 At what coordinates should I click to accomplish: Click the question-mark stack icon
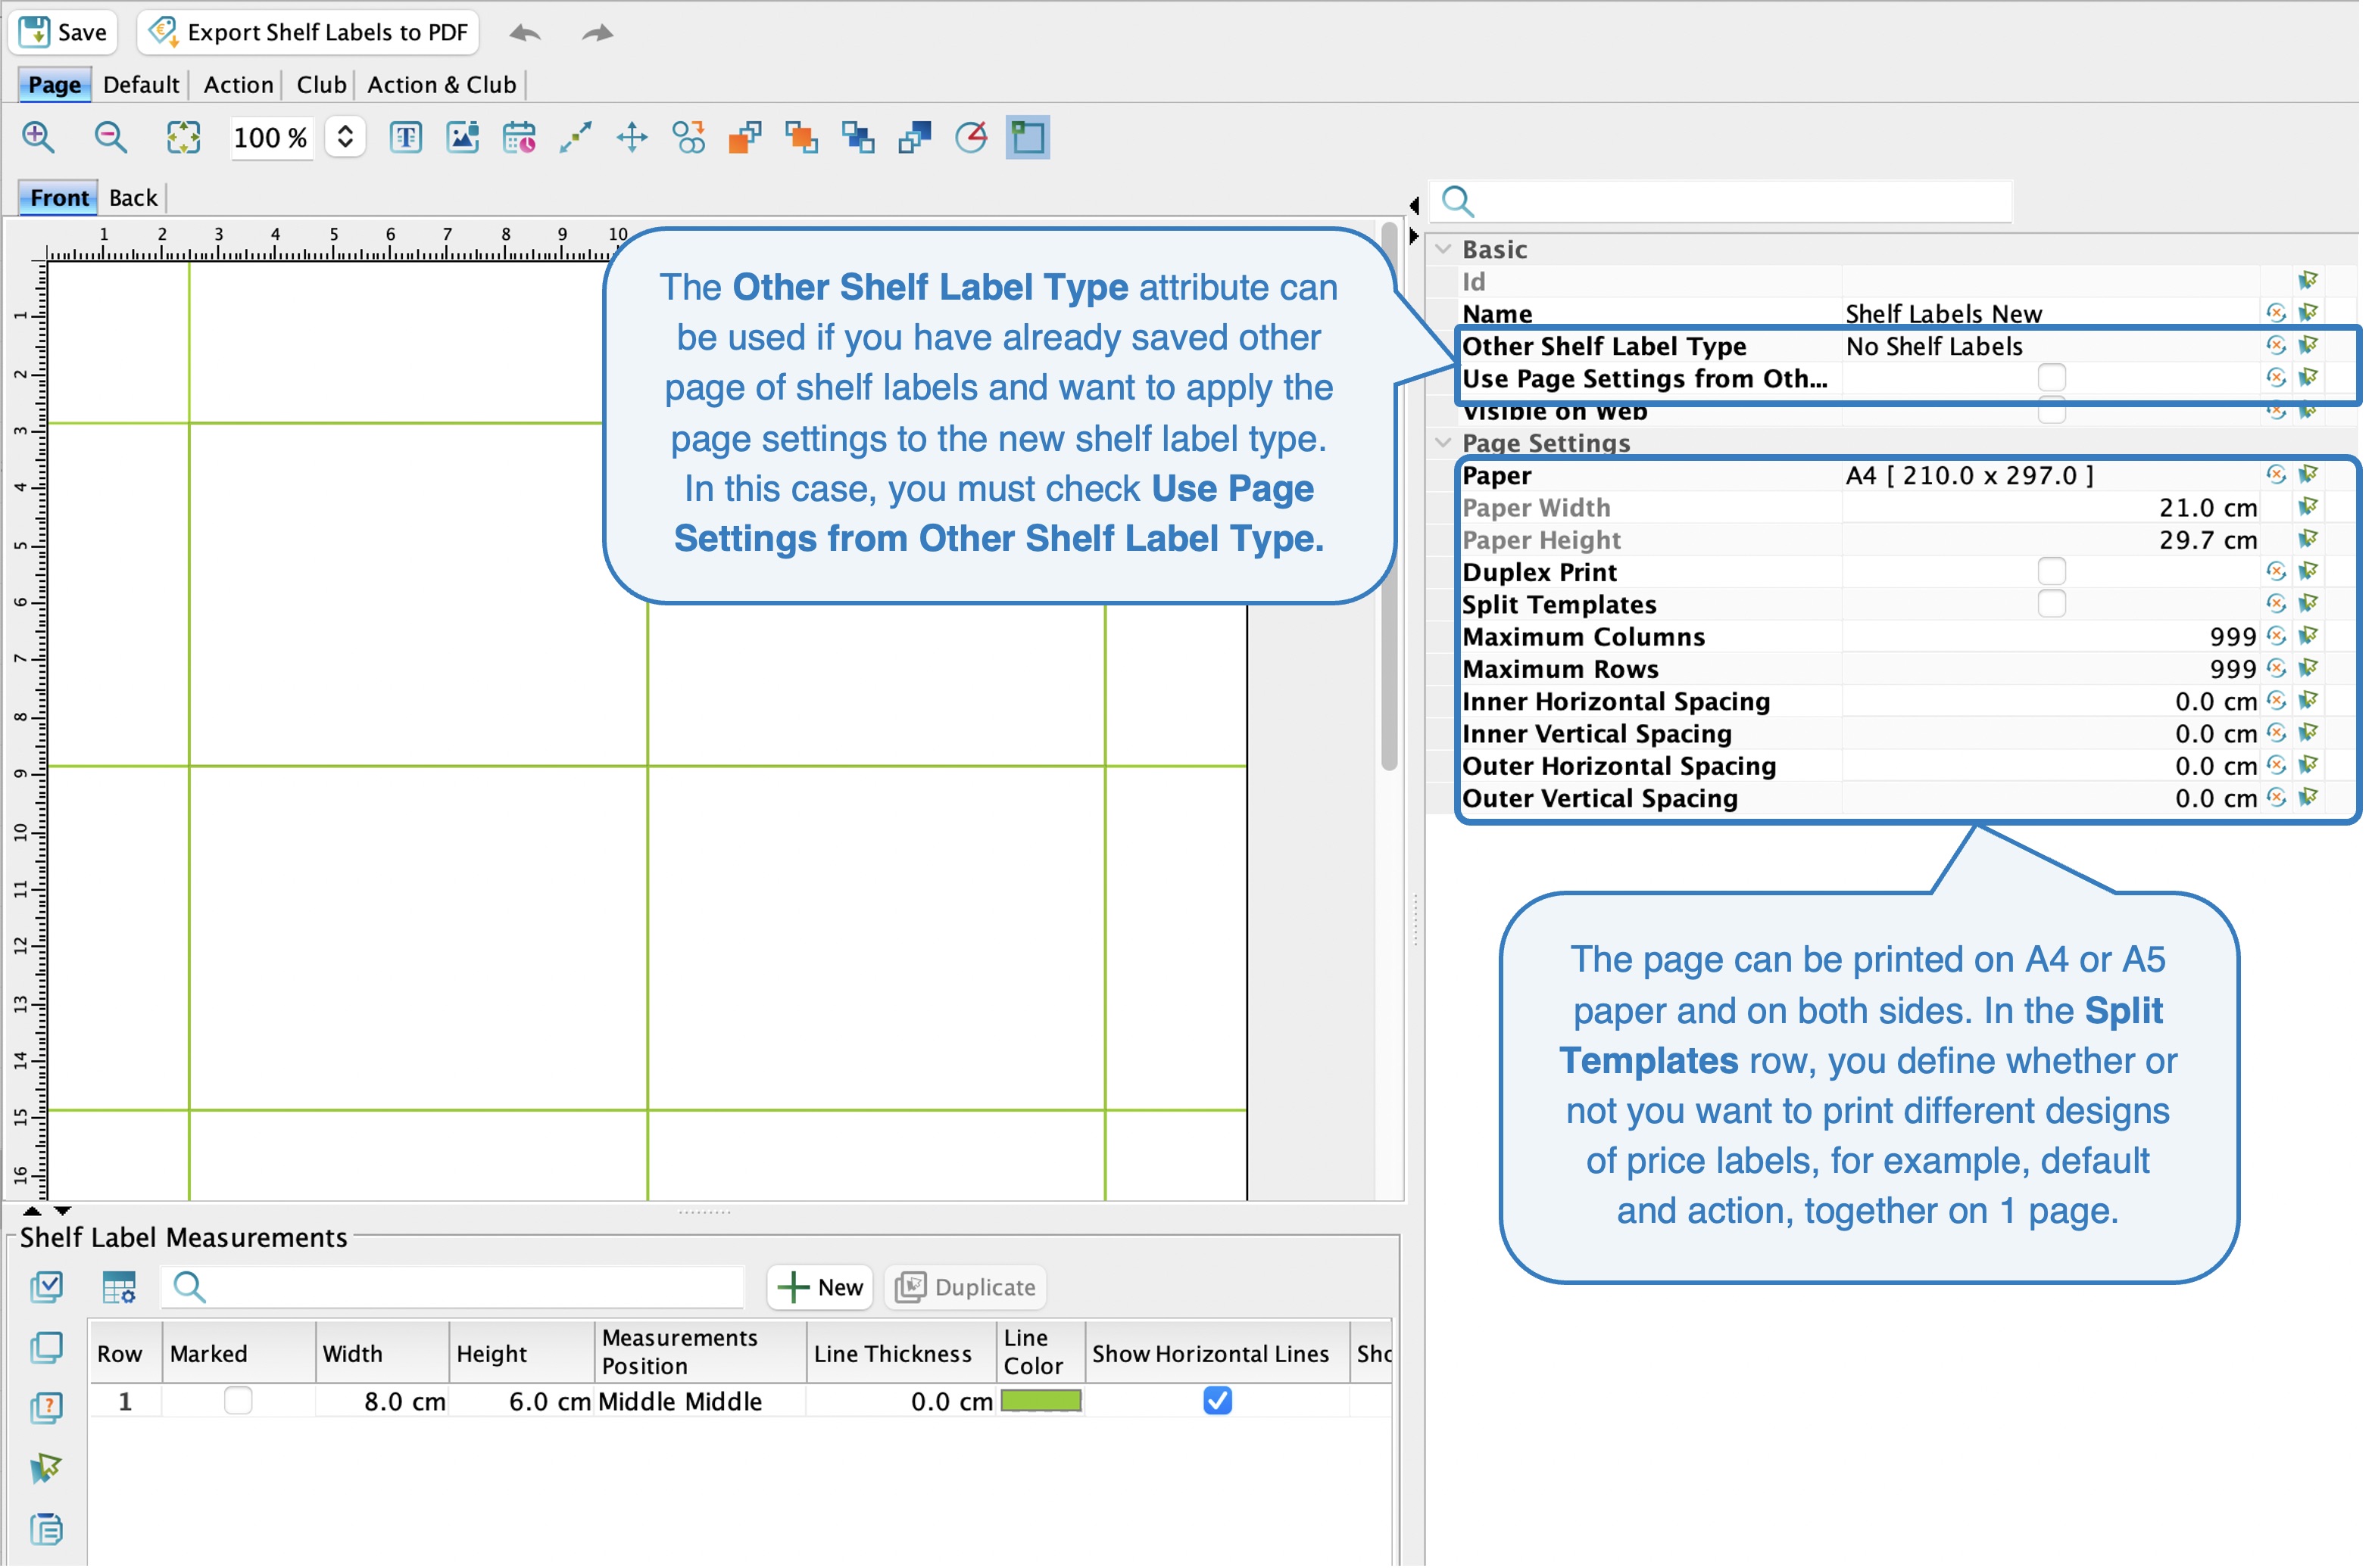(x=46, y=1408)
